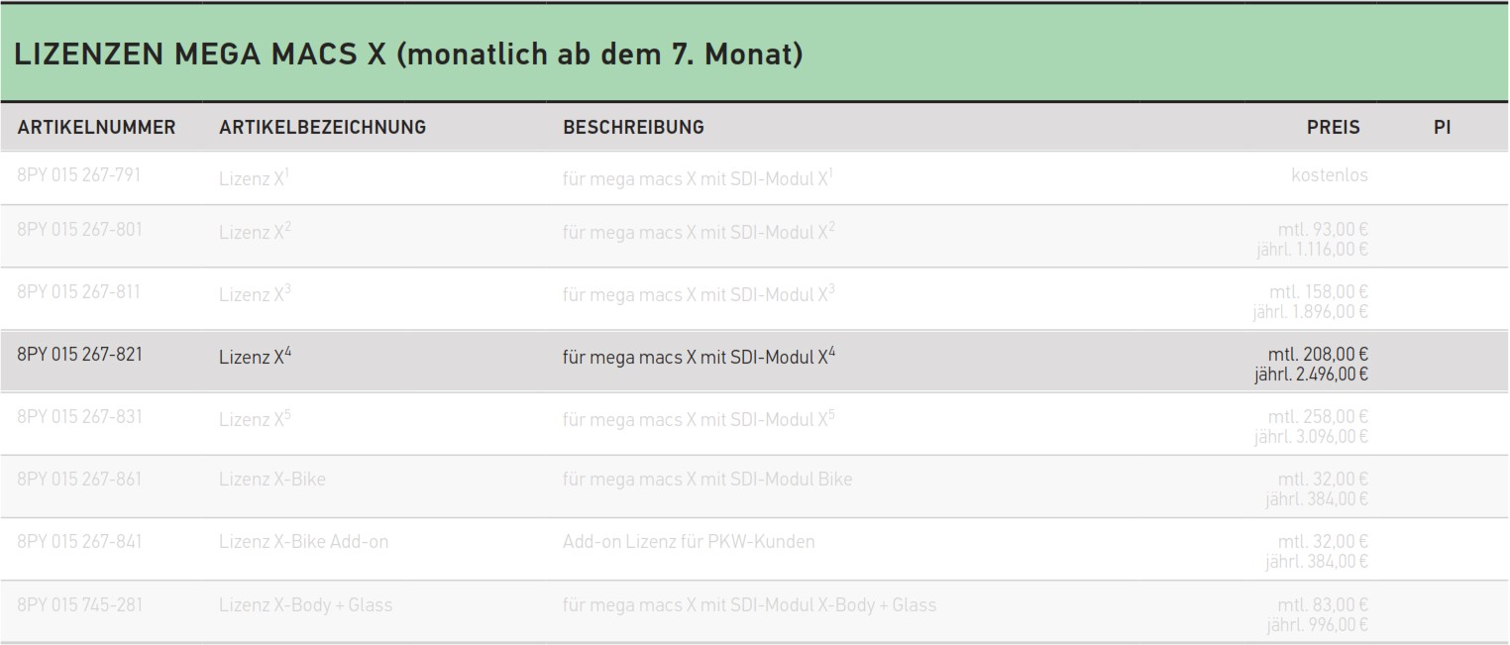Viewport: 1510px width, 645px height.
Task: Click article number 8PY 015 745-281
Action: 79,603
